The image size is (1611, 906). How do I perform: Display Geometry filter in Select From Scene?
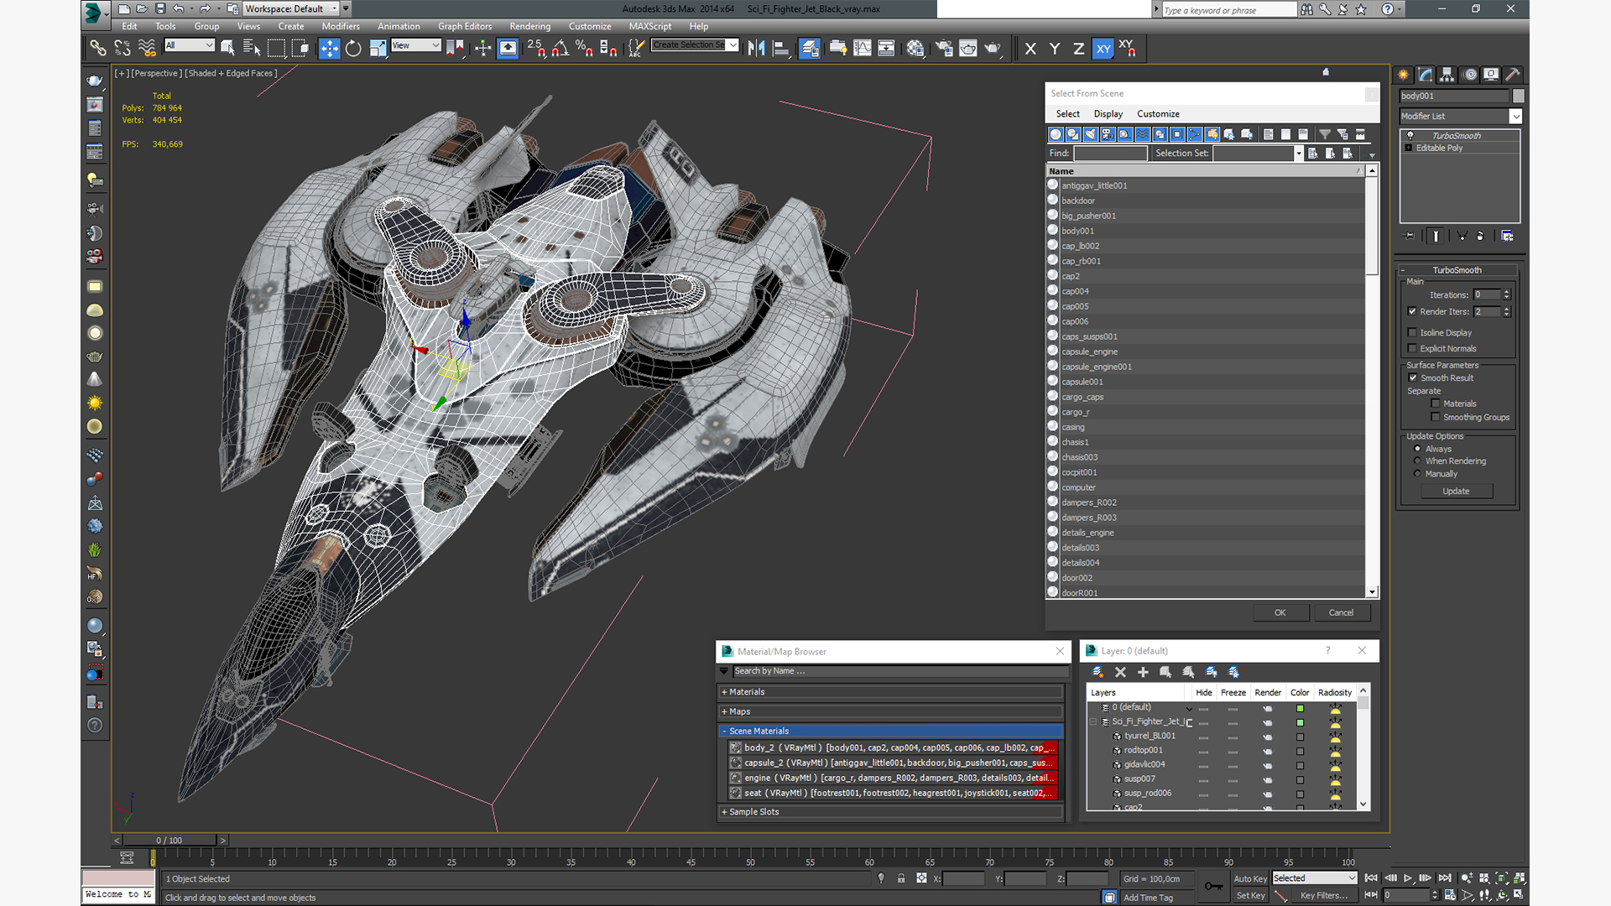click(x=1056, y=134)
